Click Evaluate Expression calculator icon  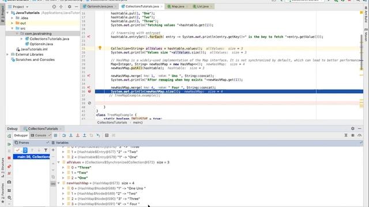[107, 136]
